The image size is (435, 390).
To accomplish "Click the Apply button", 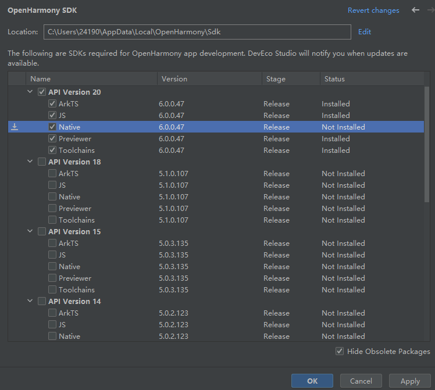I will pos(410,381).
